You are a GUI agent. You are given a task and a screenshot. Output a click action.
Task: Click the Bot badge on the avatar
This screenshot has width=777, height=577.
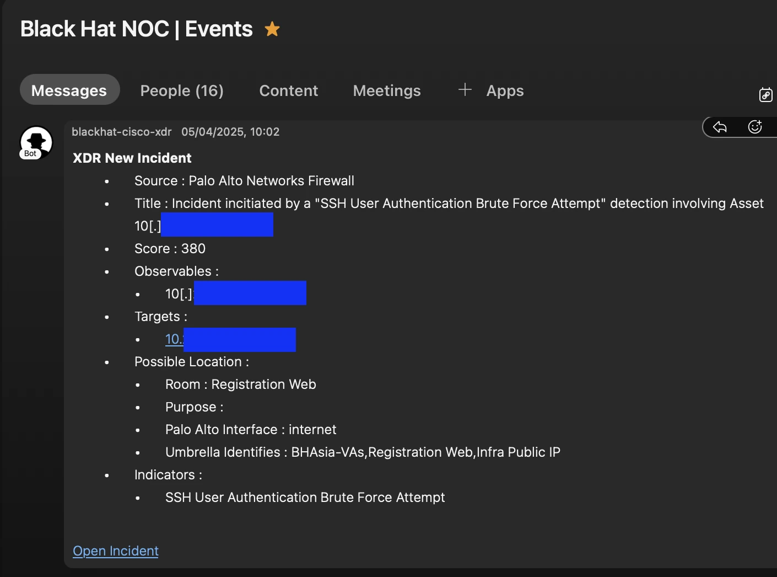[x=31, y=153]
